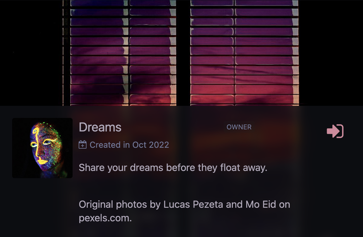Open the window blinds banner image
363x237 pixels.
point(181,52)
